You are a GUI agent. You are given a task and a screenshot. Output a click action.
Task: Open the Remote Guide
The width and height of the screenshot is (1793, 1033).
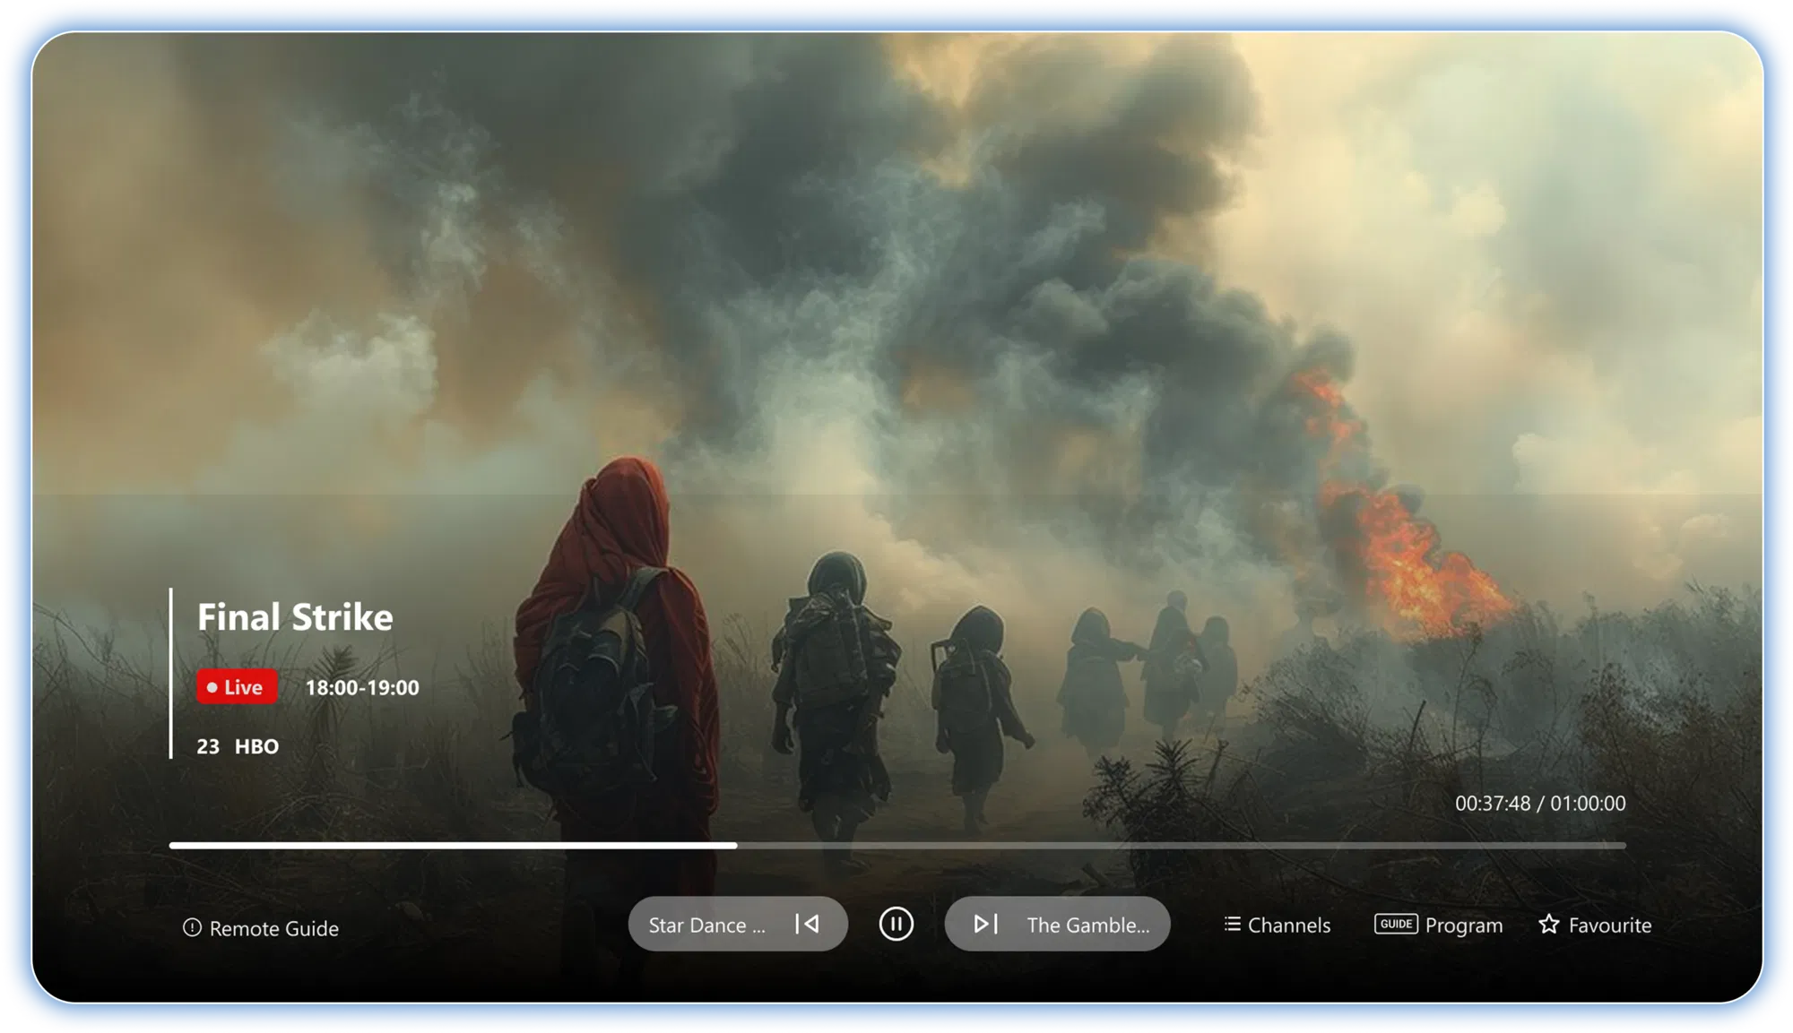(264, 928)
